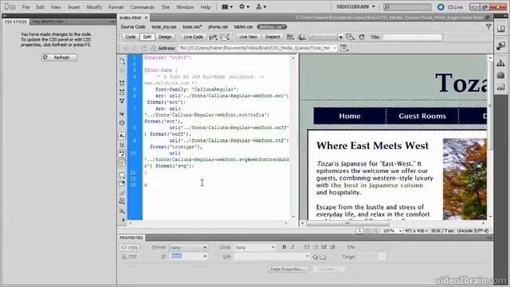Click the Remove Comment icon
510x287 pixels.
(122, 184)
